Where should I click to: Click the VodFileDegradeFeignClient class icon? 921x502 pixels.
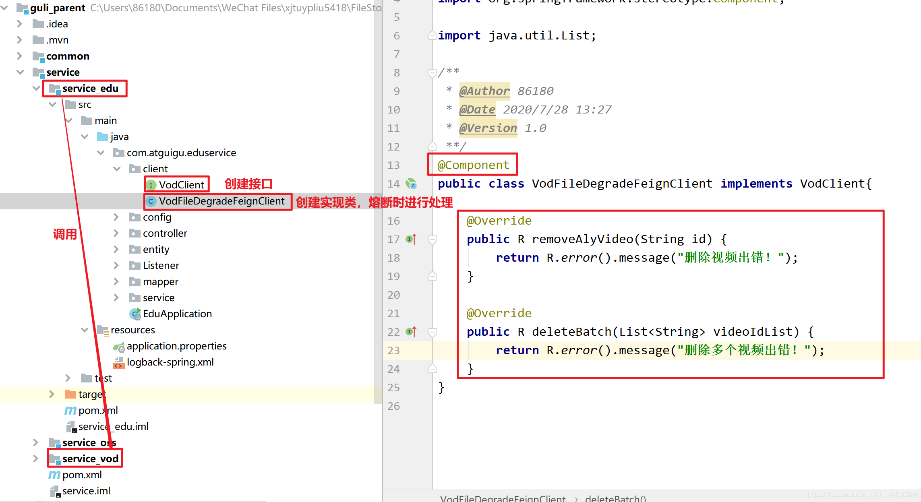click(151, 201)
